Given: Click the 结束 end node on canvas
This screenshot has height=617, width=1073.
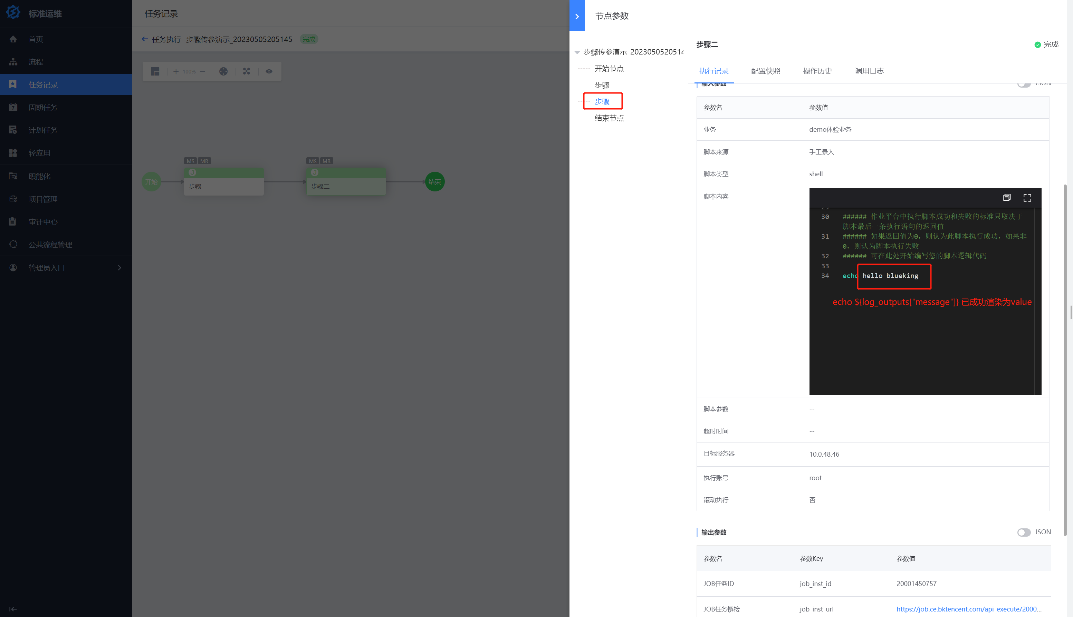Looking at the screenshot, I should coord(434,182).
